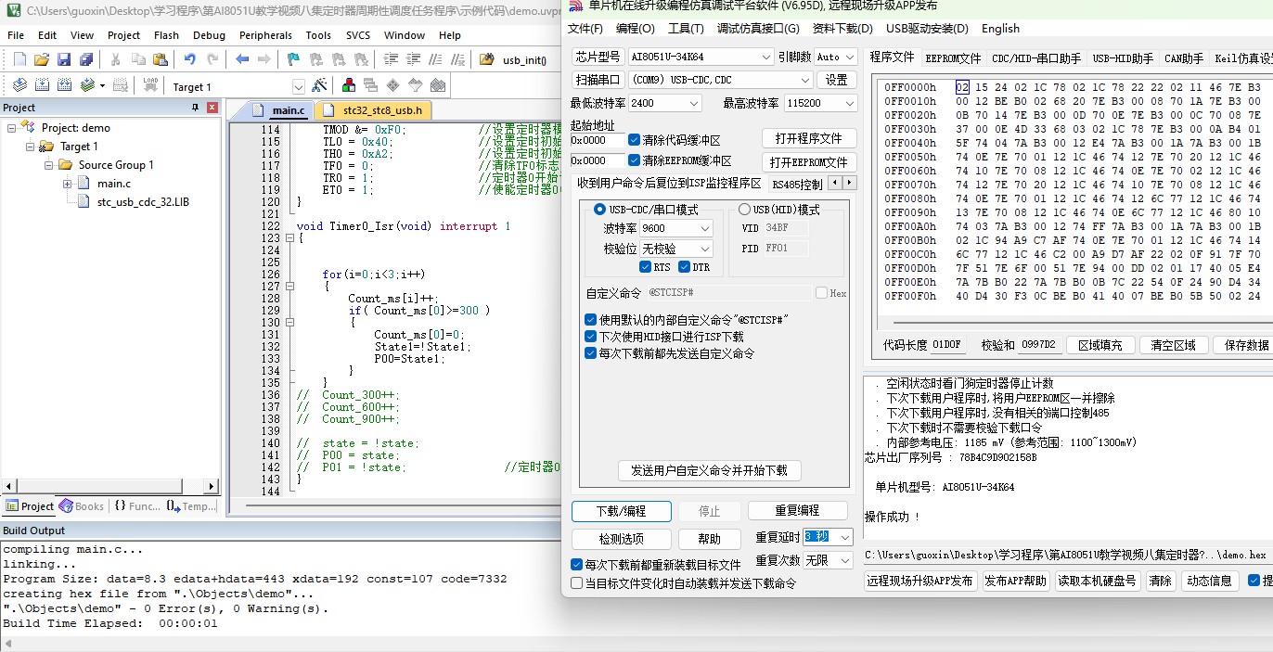Screen dimensions: 1273x652
Task: Click the Find in Files icon
Action: (x=486, y=59)
